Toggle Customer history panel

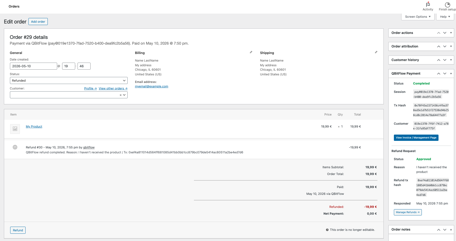point(451,60)
